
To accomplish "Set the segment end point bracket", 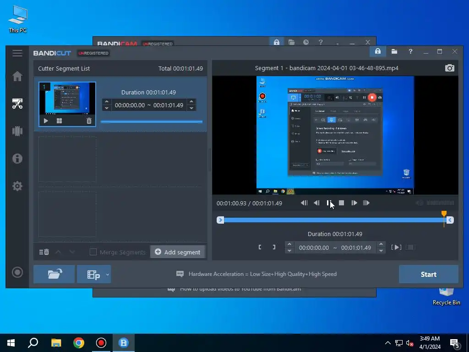I will [x=274, y=247].
